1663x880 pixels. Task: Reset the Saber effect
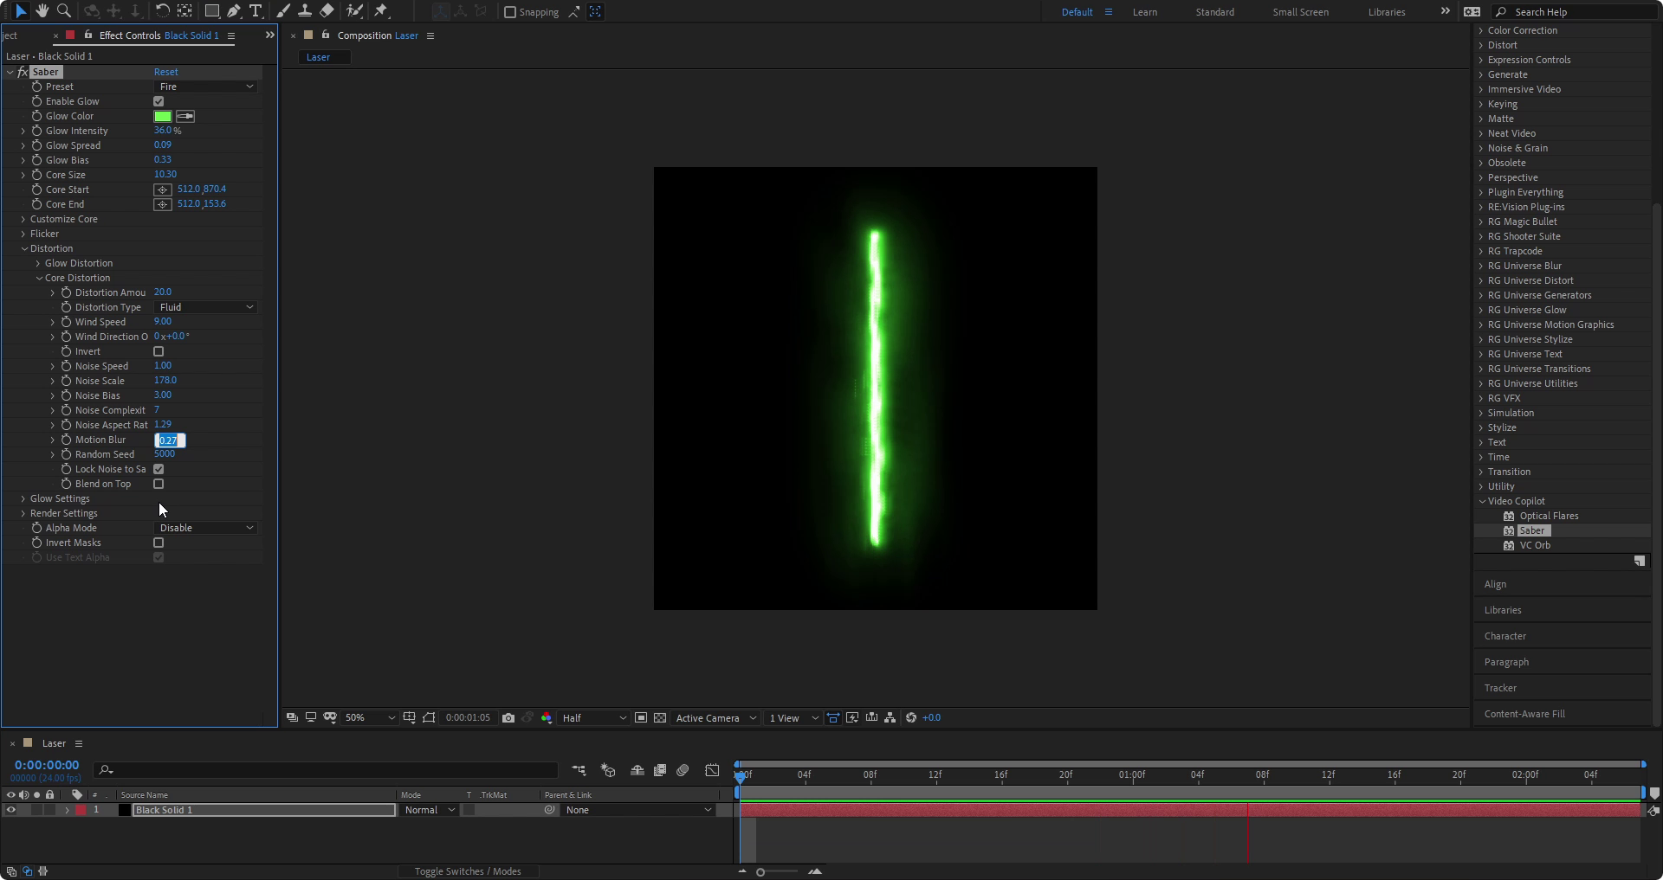pyautogui.click(x=165, y=72)
